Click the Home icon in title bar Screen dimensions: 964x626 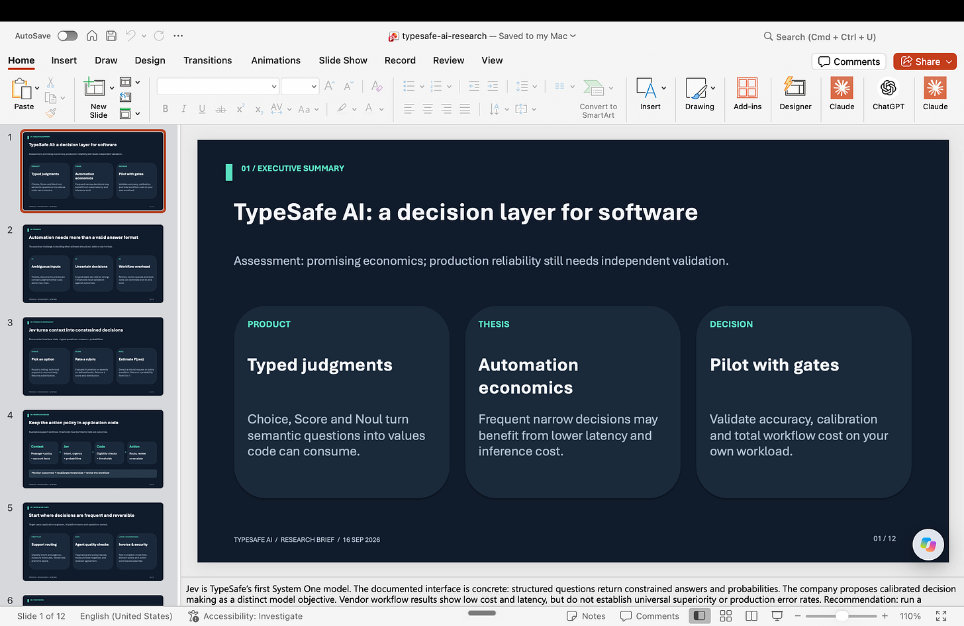92,36
